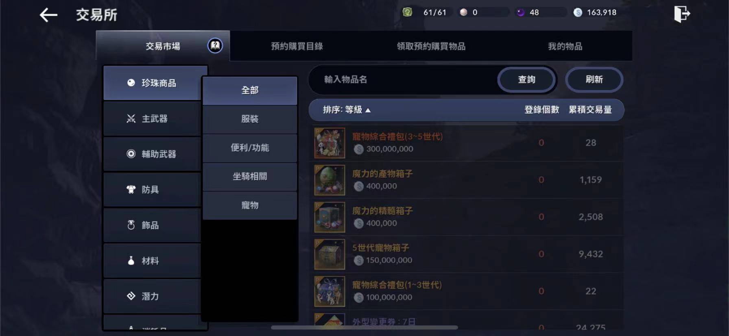This screenshot has width=729, height=336.
Task: Tap the purple black pearl icon
Action: [520, 13]
